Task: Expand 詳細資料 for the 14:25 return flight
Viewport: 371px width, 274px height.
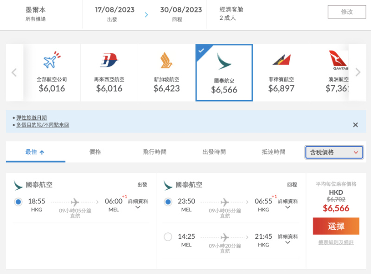Action: tap(288, 239)
